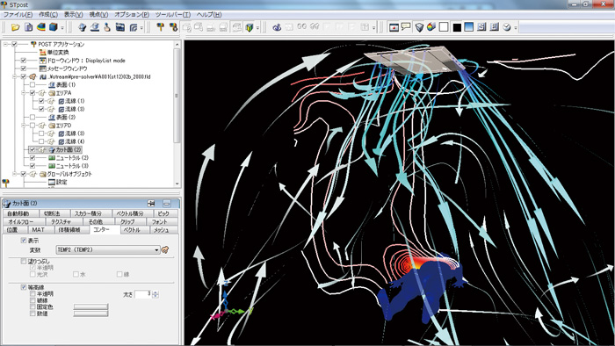
Task: Click the button beside 数値 checkbox
Action: (x=90, y=314)
